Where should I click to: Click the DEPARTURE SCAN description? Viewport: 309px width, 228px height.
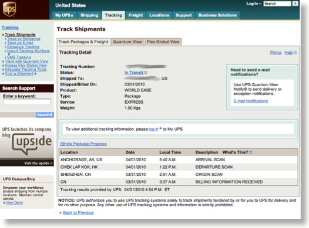(x=214, y=167)
